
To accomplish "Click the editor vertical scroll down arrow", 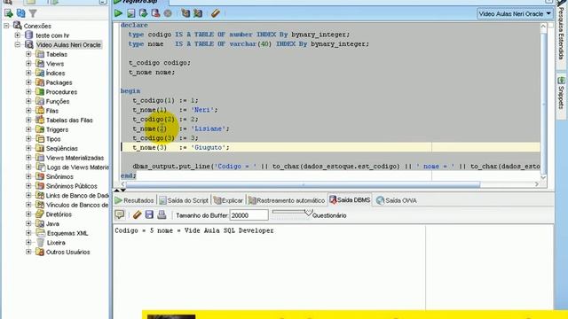I will [543, 177].
